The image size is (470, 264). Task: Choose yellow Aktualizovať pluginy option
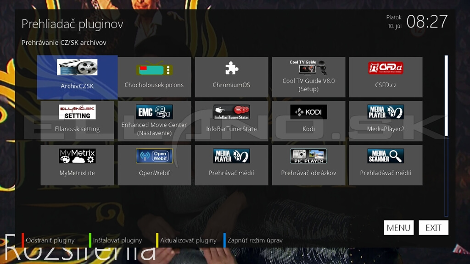click(186, 240)
